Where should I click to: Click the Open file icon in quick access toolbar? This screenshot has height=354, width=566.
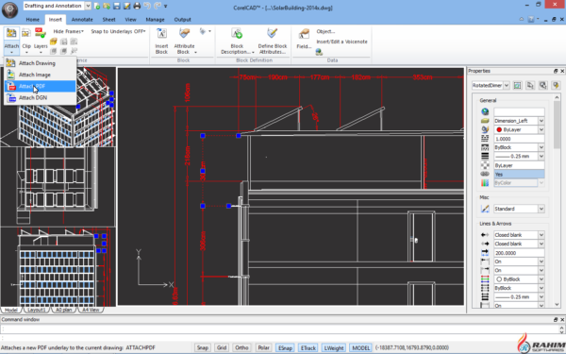(x=106, y=6)
